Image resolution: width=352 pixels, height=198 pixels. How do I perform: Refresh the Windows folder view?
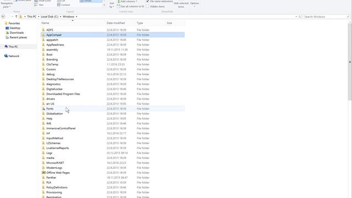(x=299, y=16)
